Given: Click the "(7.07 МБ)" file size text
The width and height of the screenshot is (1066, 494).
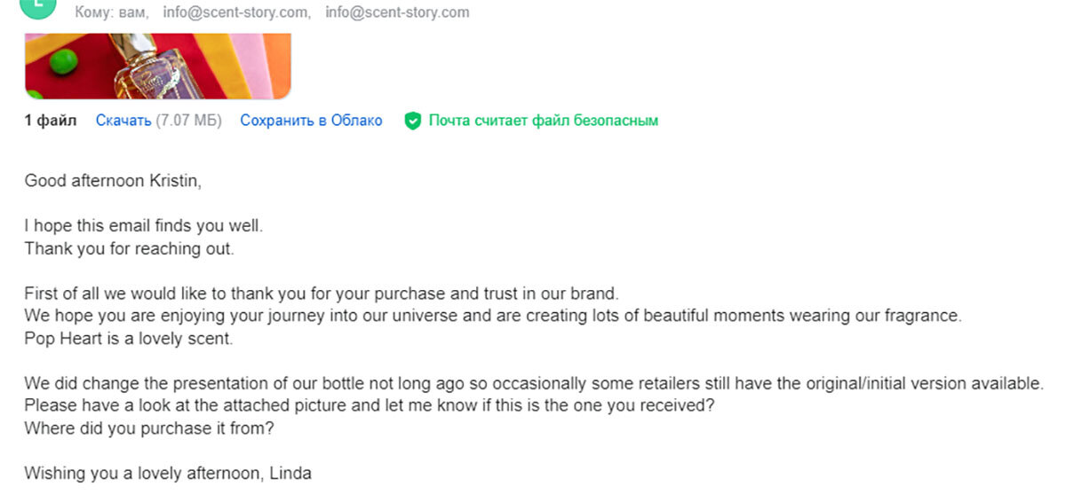Looking at the screenshot, I should pyautogui.click(x=188, y=121).
